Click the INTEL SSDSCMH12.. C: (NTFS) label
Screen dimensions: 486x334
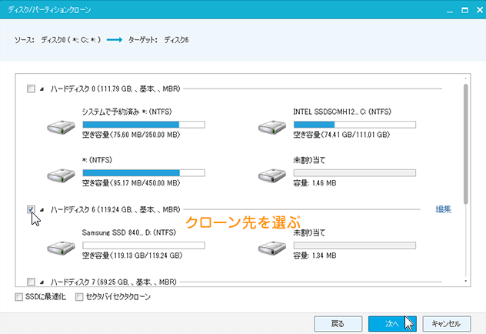342,112
